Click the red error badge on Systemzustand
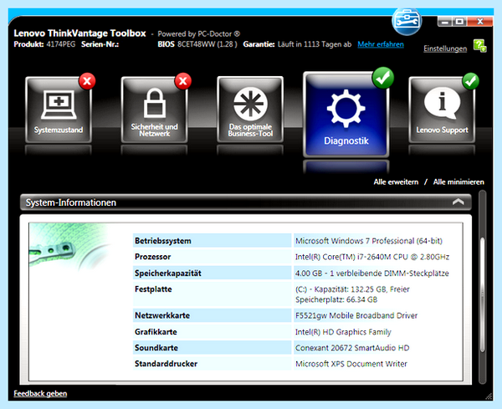This screenshot has width=502, height=409. 87,81
